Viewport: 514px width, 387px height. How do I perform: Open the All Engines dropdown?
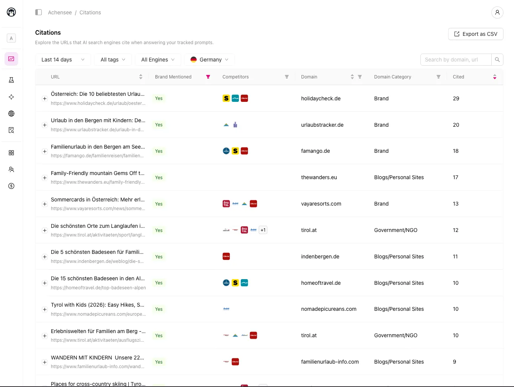click(x=158, y=60)
